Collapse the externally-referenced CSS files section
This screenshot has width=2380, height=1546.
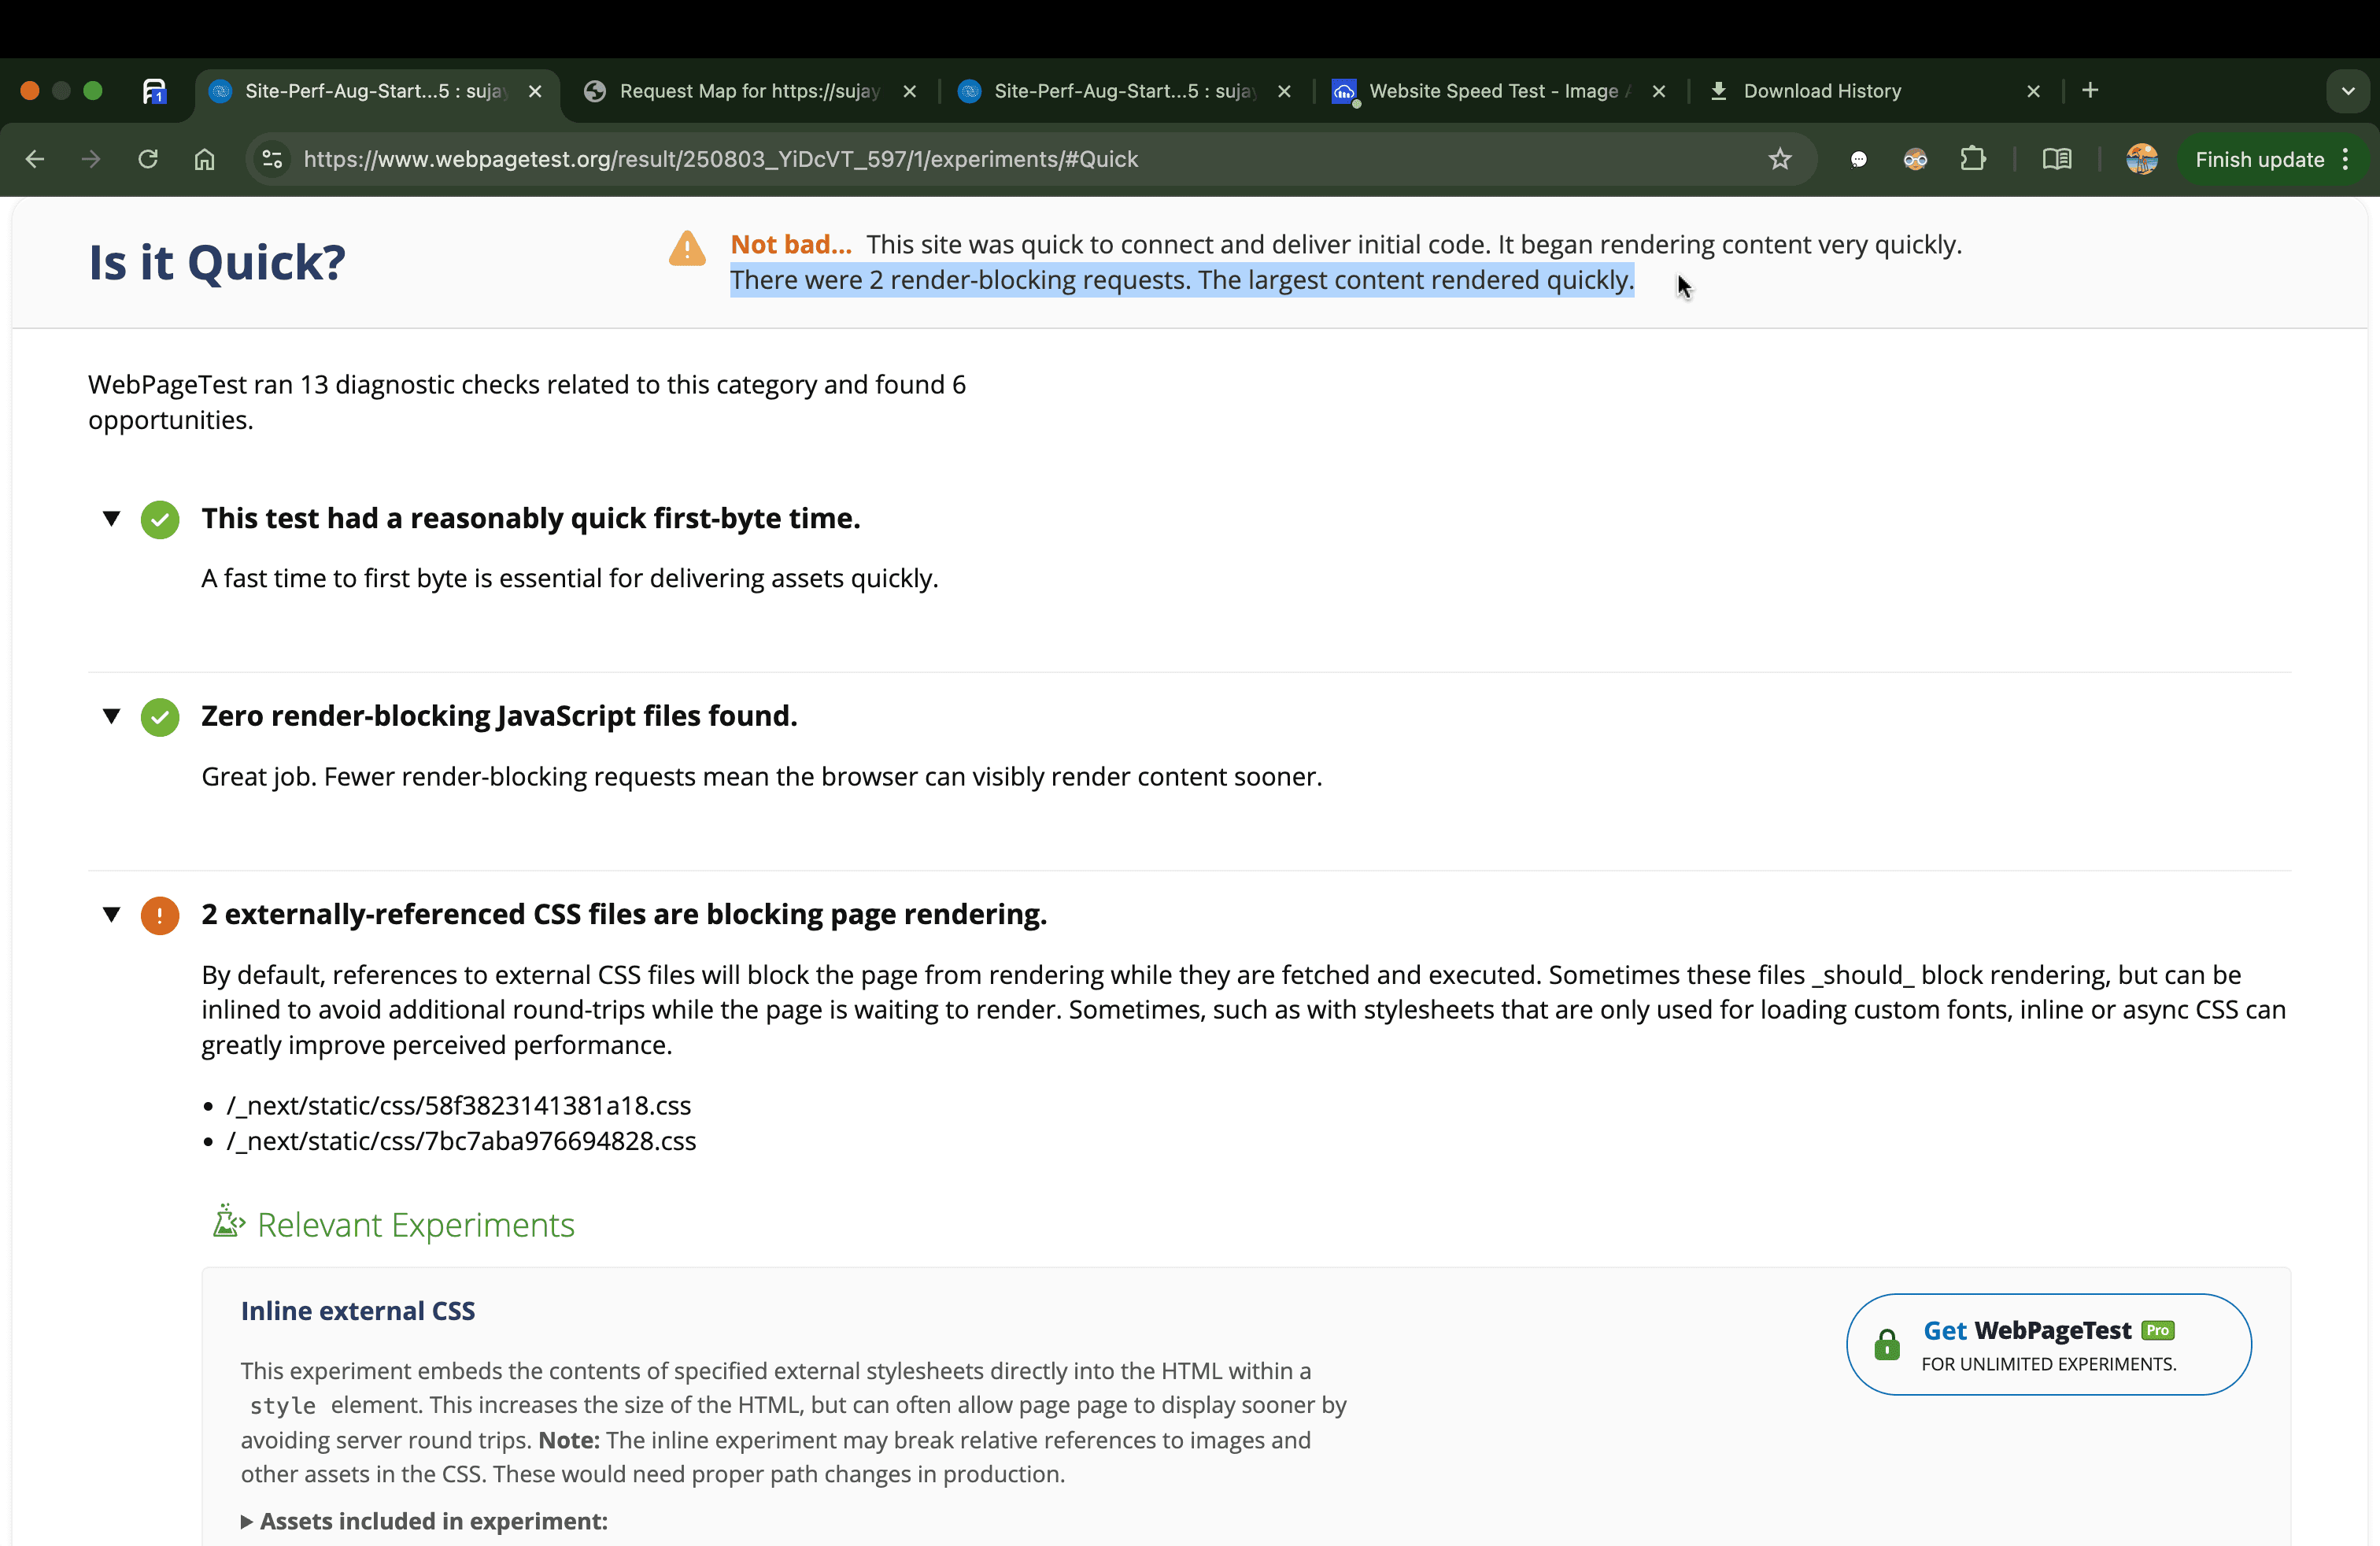tap(112, 915)
